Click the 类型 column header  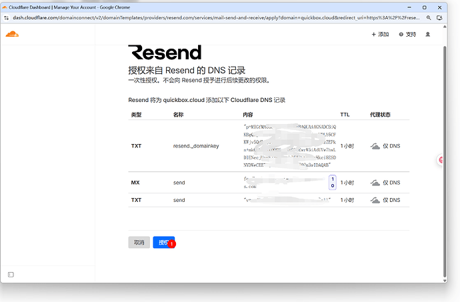136,115
